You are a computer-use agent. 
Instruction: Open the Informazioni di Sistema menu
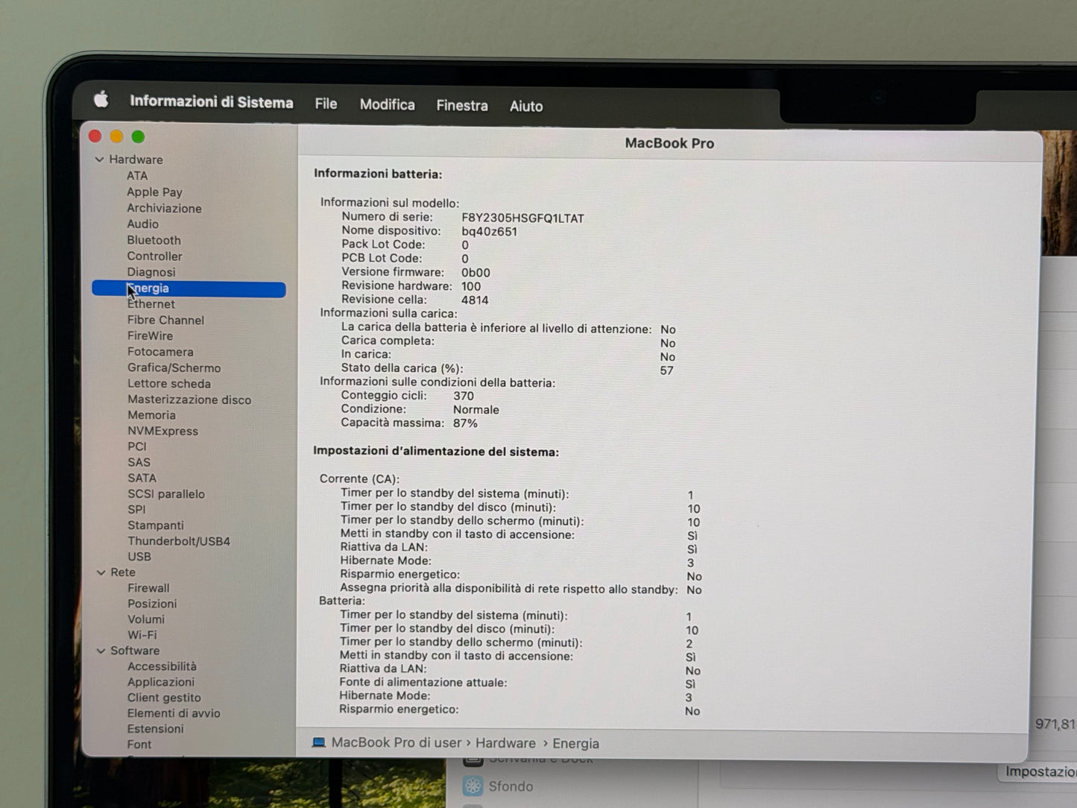(x=212, y=102)
